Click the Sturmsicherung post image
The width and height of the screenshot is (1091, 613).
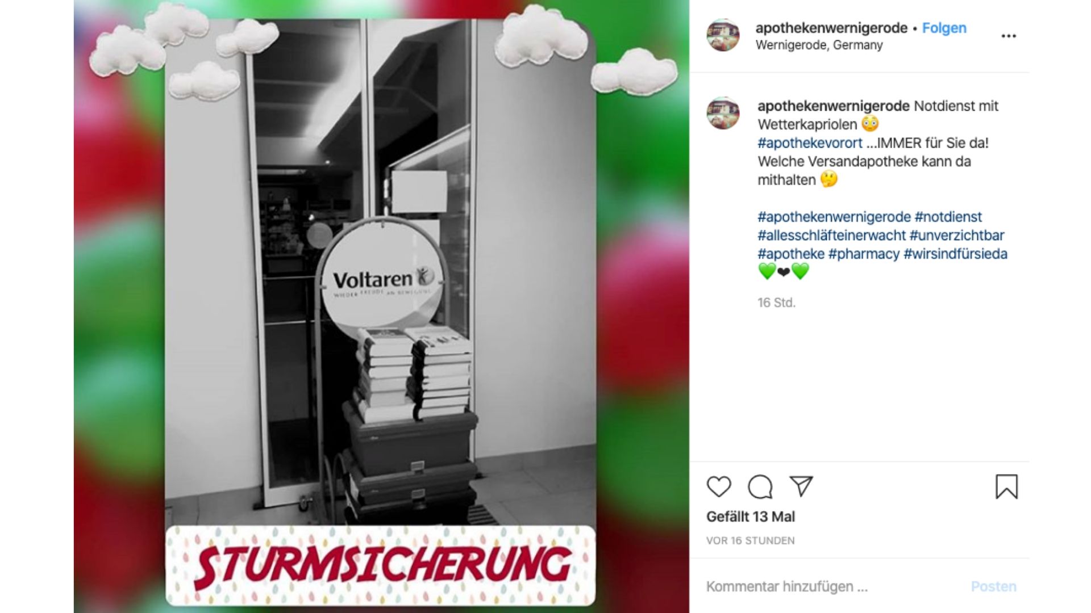381,306
